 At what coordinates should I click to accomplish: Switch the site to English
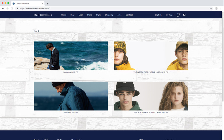(x=158, y=15)
